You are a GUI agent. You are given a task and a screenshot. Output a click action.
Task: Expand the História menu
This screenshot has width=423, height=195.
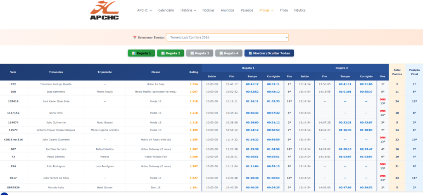point(188,10)
